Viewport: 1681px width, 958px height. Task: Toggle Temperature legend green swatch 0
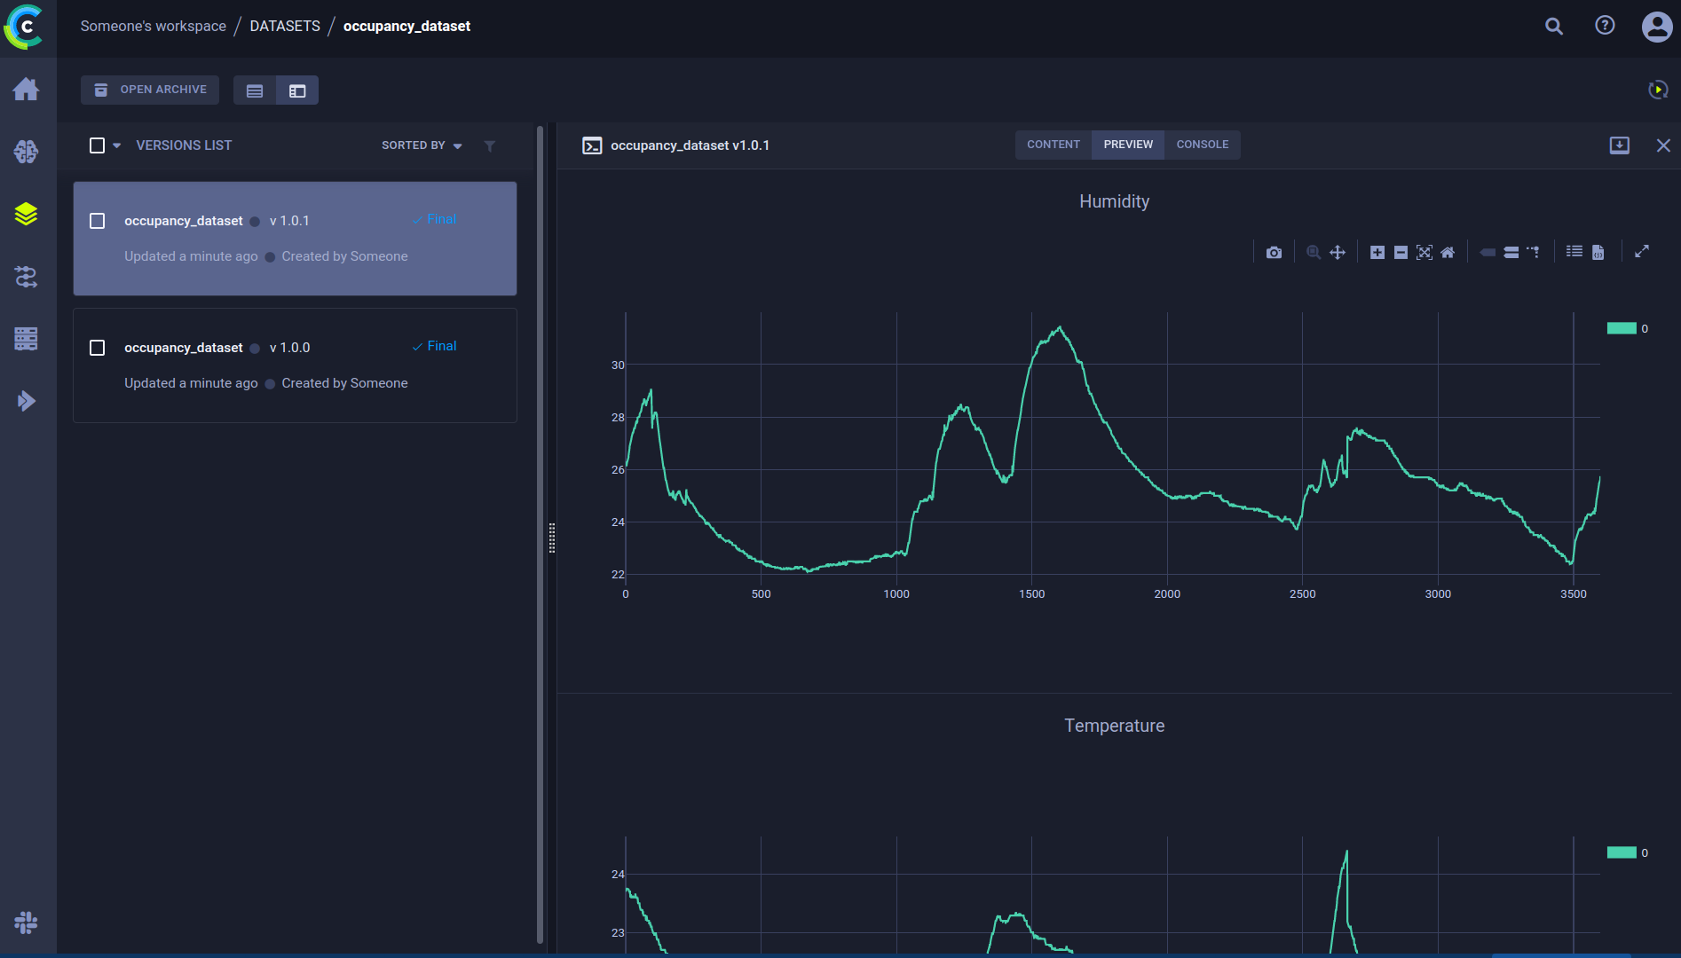coord(1622,853)
